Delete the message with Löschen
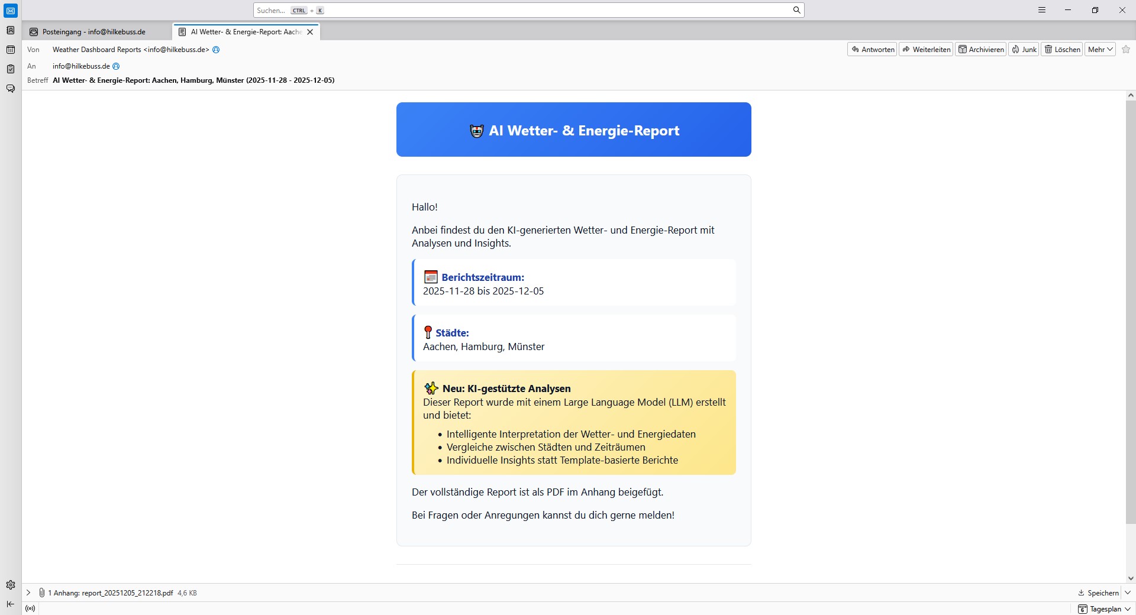Viewport: 1136px width, 615px height. (x=1062, y=50)
